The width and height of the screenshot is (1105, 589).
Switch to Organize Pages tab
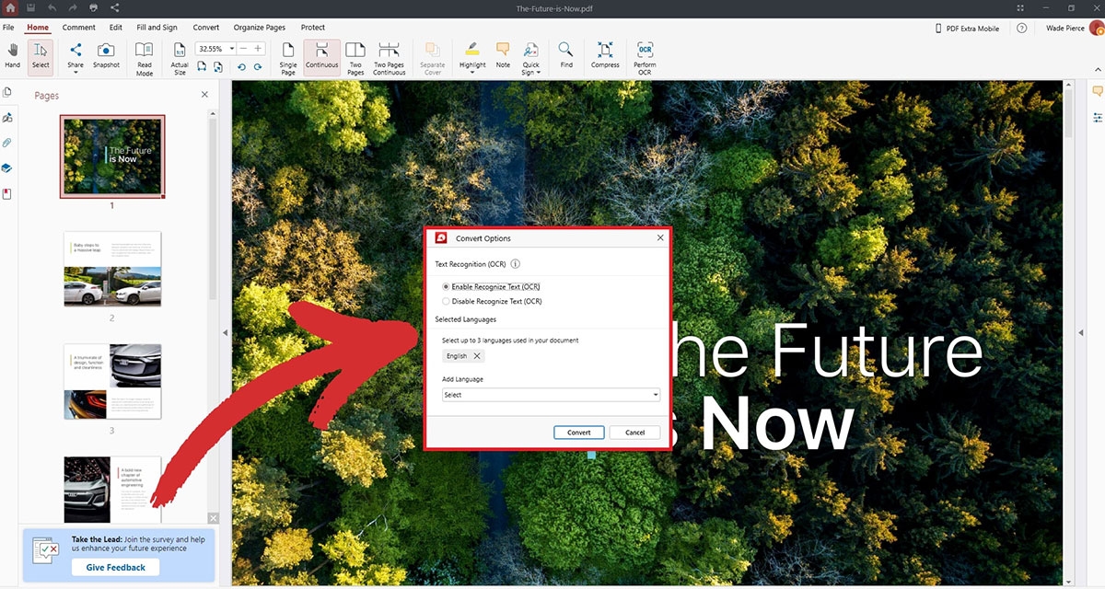click(260, 28)
